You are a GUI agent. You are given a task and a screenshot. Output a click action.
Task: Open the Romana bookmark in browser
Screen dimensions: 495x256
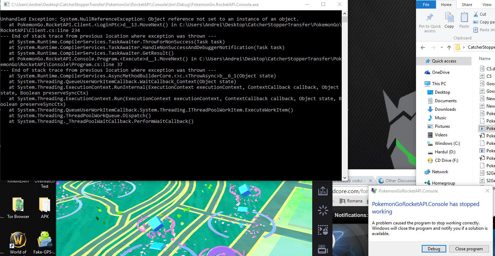point(351,201)
